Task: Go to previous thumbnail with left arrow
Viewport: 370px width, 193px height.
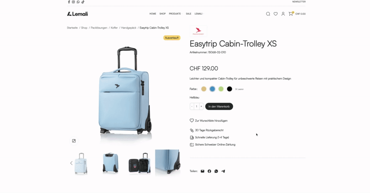Action: [71, 163]
